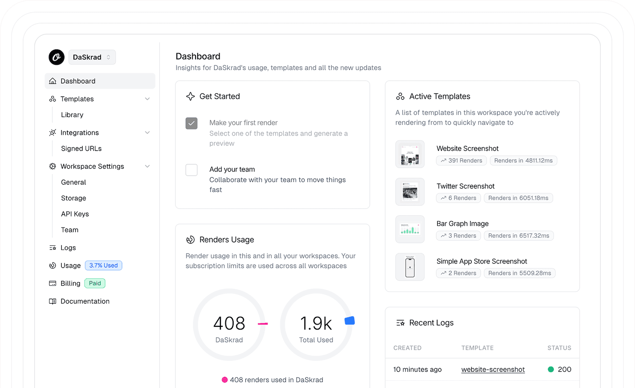The height and width of the screenshot is (388, 635).
Task: Open Documentation from sidebar
Action: [x=85, y=301]
